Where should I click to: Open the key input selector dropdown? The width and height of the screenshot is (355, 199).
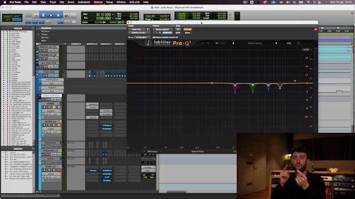[x=141, y=37]
